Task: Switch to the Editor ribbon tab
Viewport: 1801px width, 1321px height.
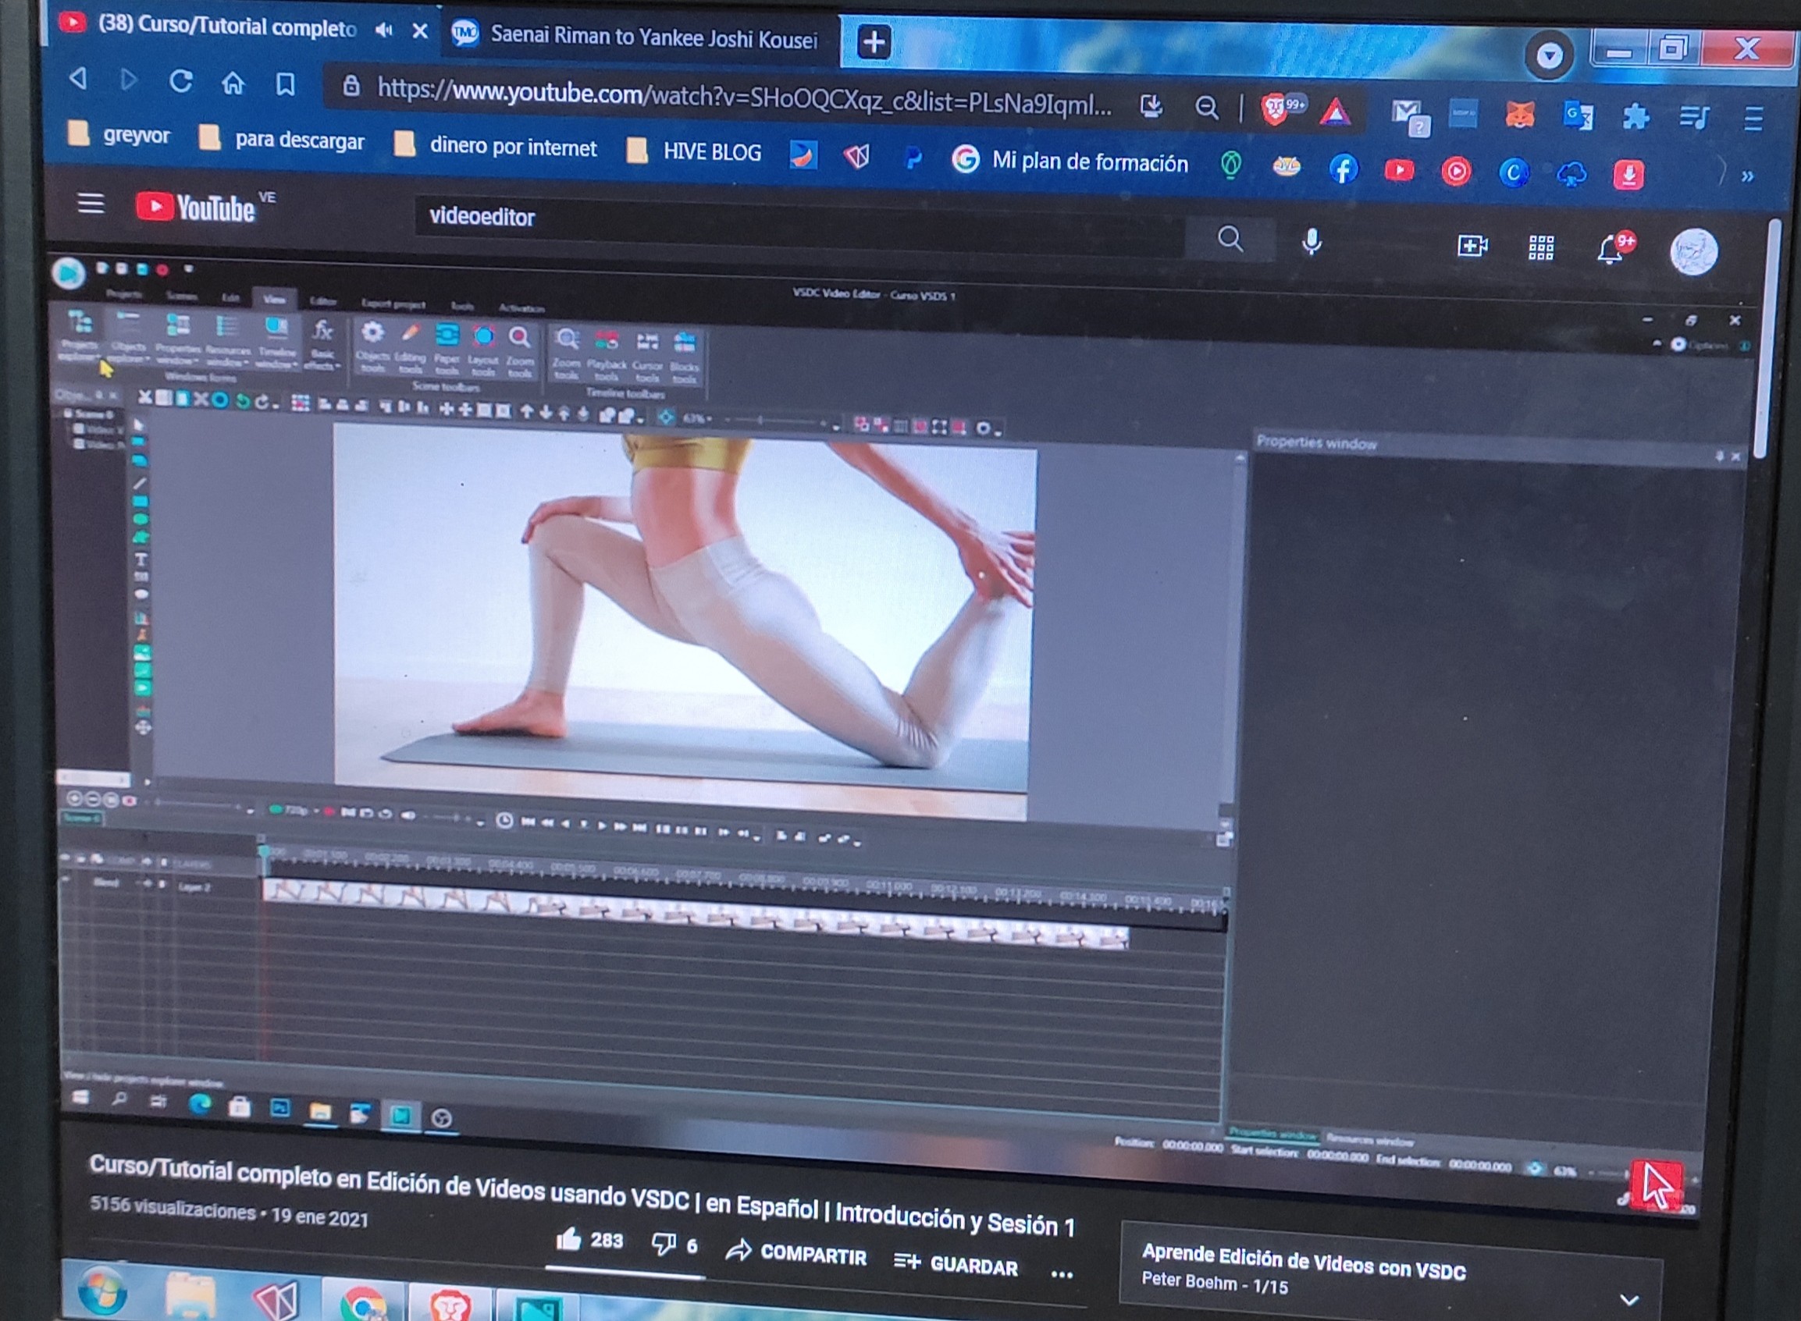Action: (322, 301)
